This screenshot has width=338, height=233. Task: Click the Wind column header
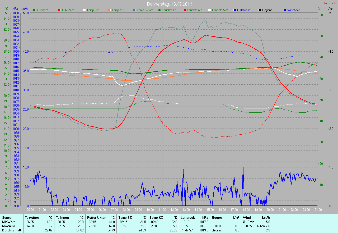tap(246, 218)
